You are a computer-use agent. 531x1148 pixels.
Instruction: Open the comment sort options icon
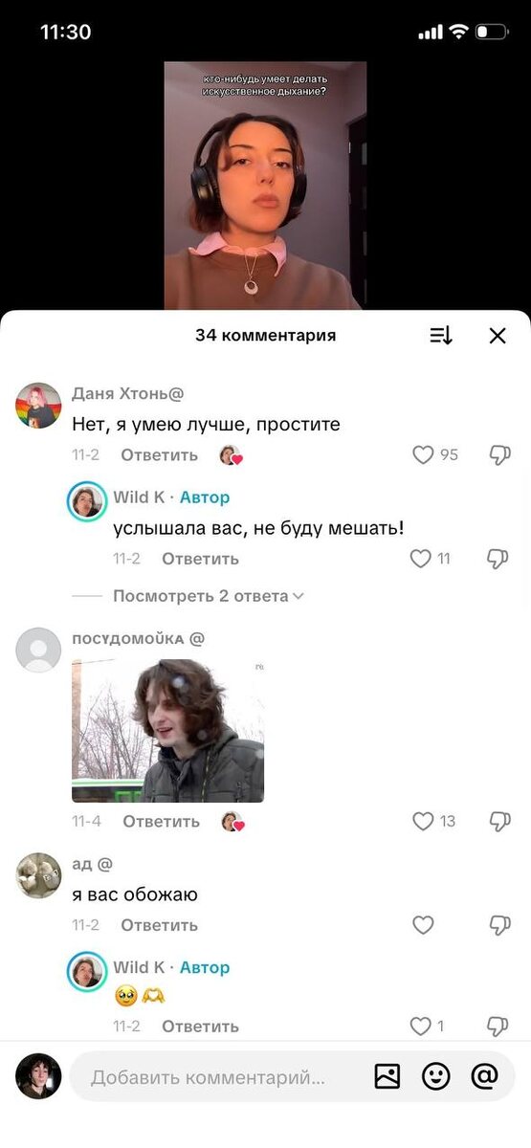point(440,336)
